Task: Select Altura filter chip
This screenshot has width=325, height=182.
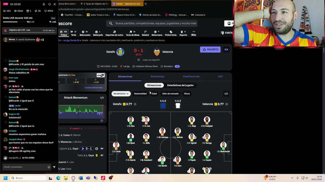Action: point(187,94)
